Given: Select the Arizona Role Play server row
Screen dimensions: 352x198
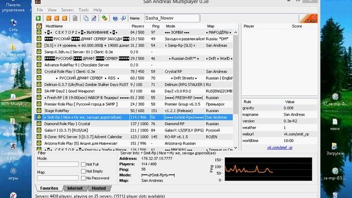Looking at the screenshot, I should tap(134, 143).
